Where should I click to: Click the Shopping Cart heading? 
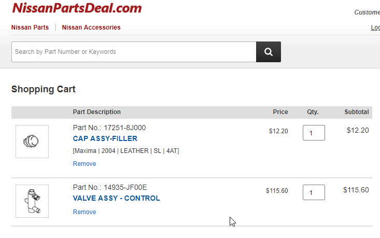point(44,89)
